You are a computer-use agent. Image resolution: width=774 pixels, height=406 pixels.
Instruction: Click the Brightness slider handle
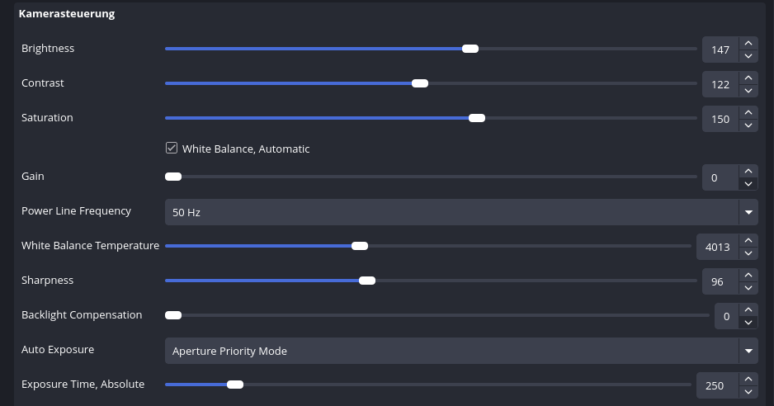(470, 49)
